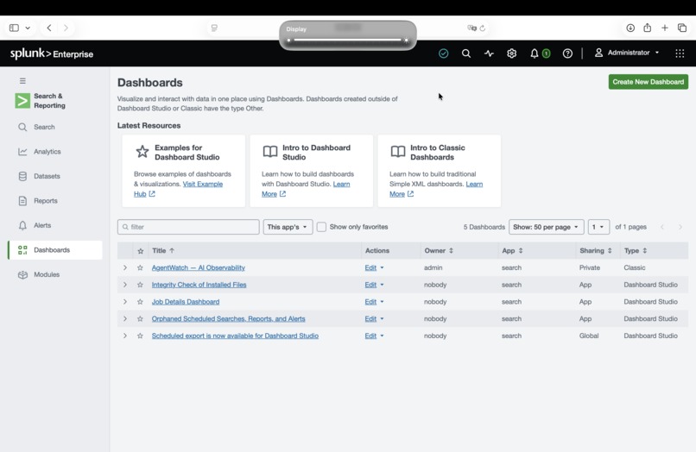Screen dimensions: 696x452
Task: Open Orphaned Scheduled Searches, Reports, and Alerts
Action: [229, 318]
